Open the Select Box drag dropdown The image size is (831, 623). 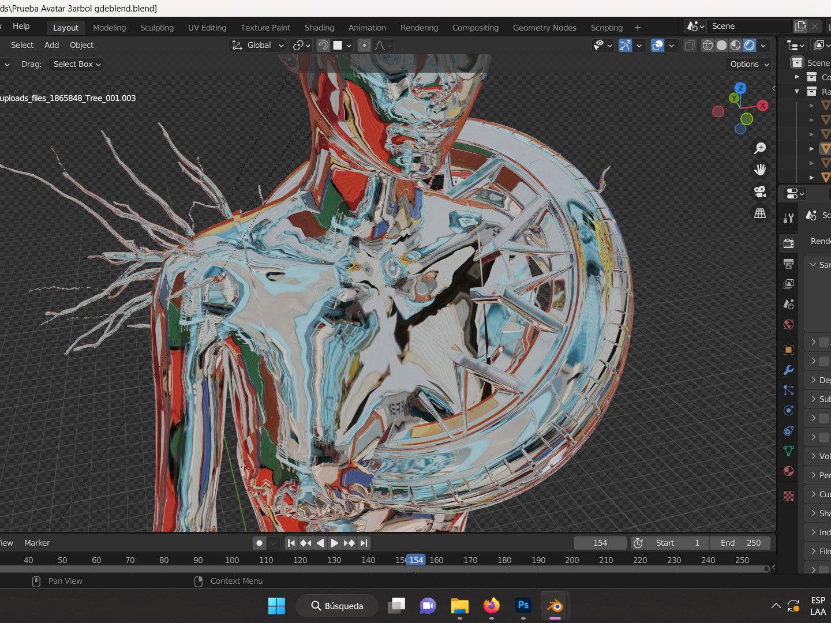77,64
